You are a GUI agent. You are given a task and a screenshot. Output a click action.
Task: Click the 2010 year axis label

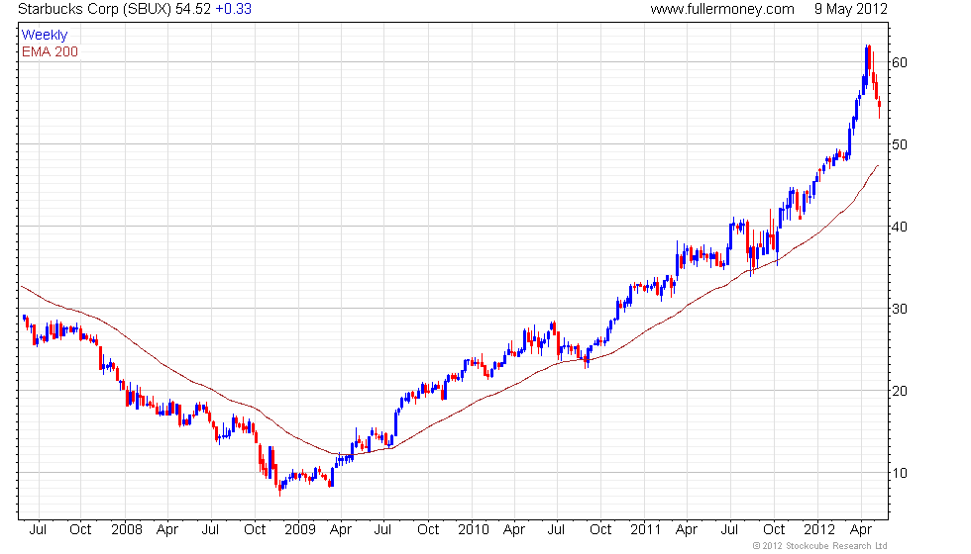coord(474,530)
